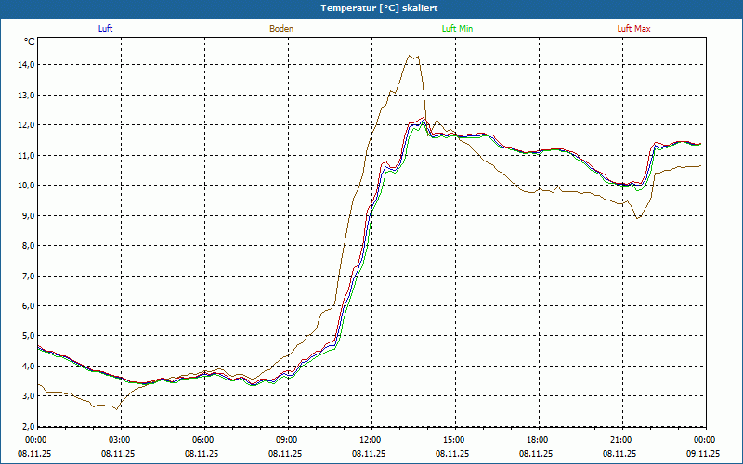Screen dimensions: 743x464
Task: Click the 14,0 y-axis value
Action: tap(26, 65)
